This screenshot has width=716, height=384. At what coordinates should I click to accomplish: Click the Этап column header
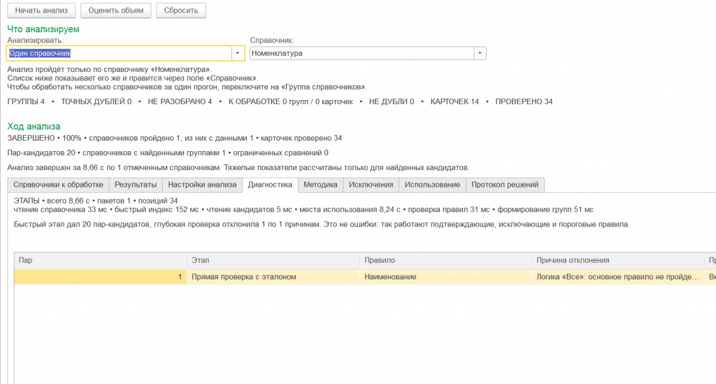(x=273, y=260)
